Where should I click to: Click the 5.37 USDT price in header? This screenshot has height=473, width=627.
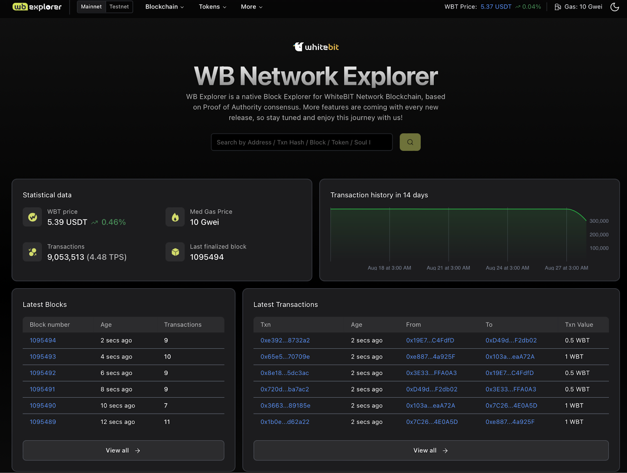click(496, 7)
